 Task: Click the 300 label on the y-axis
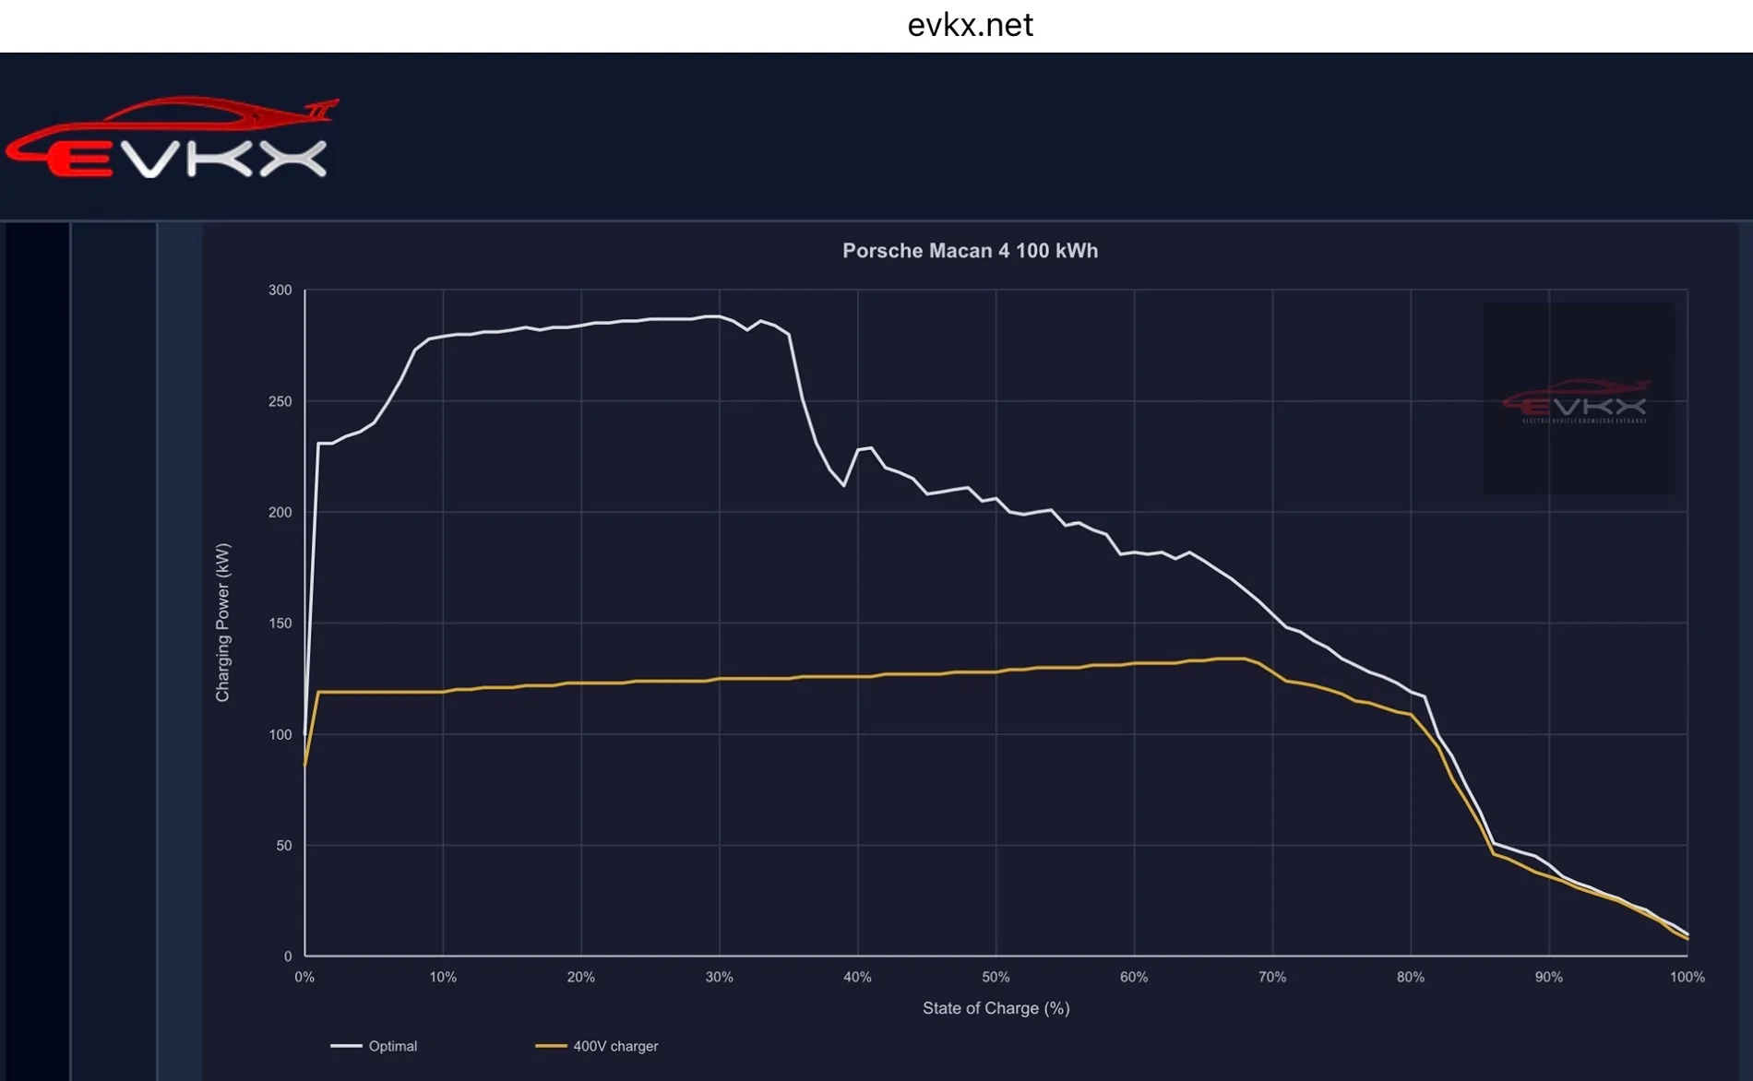click(280, 290)
